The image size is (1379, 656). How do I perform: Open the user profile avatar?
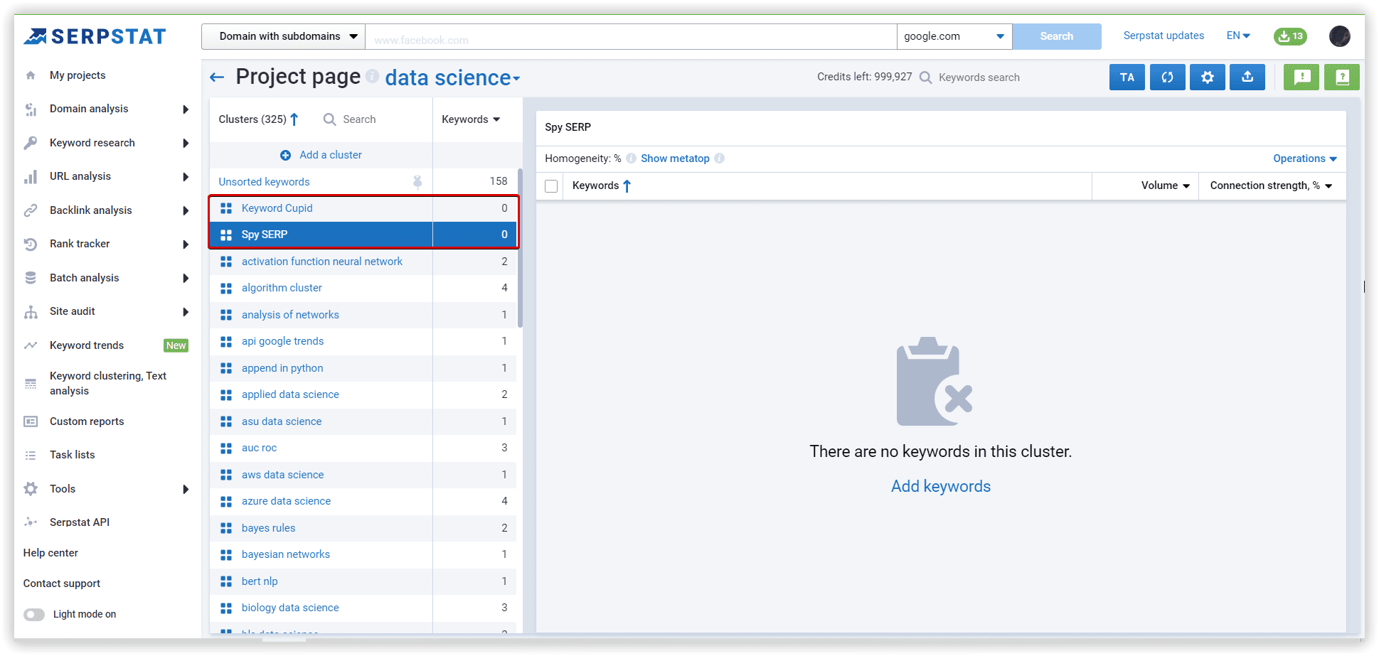1339,36
